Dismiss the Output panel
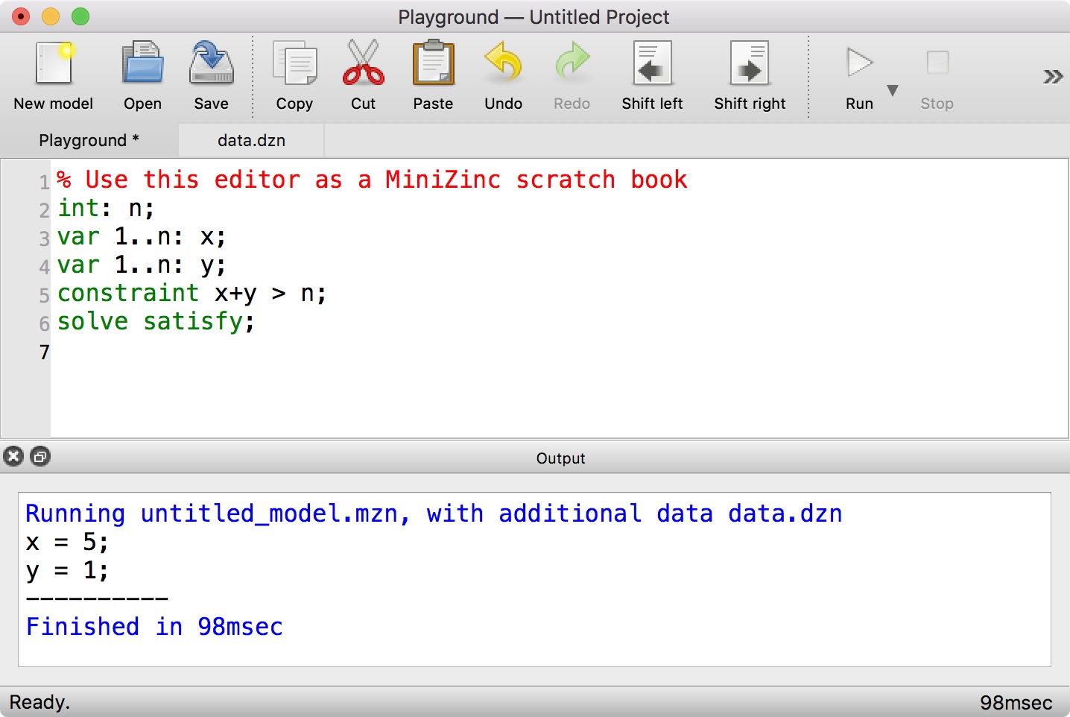Viewport: 1070px width, 717px height. [x=13, y=456]
